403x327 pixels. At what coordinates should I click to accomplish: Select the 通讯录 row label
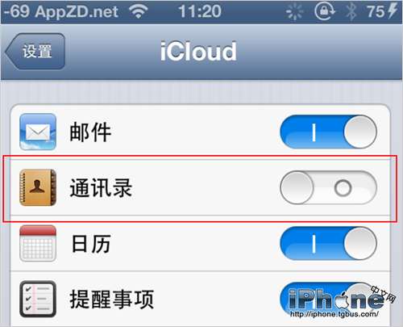[101, 187]
